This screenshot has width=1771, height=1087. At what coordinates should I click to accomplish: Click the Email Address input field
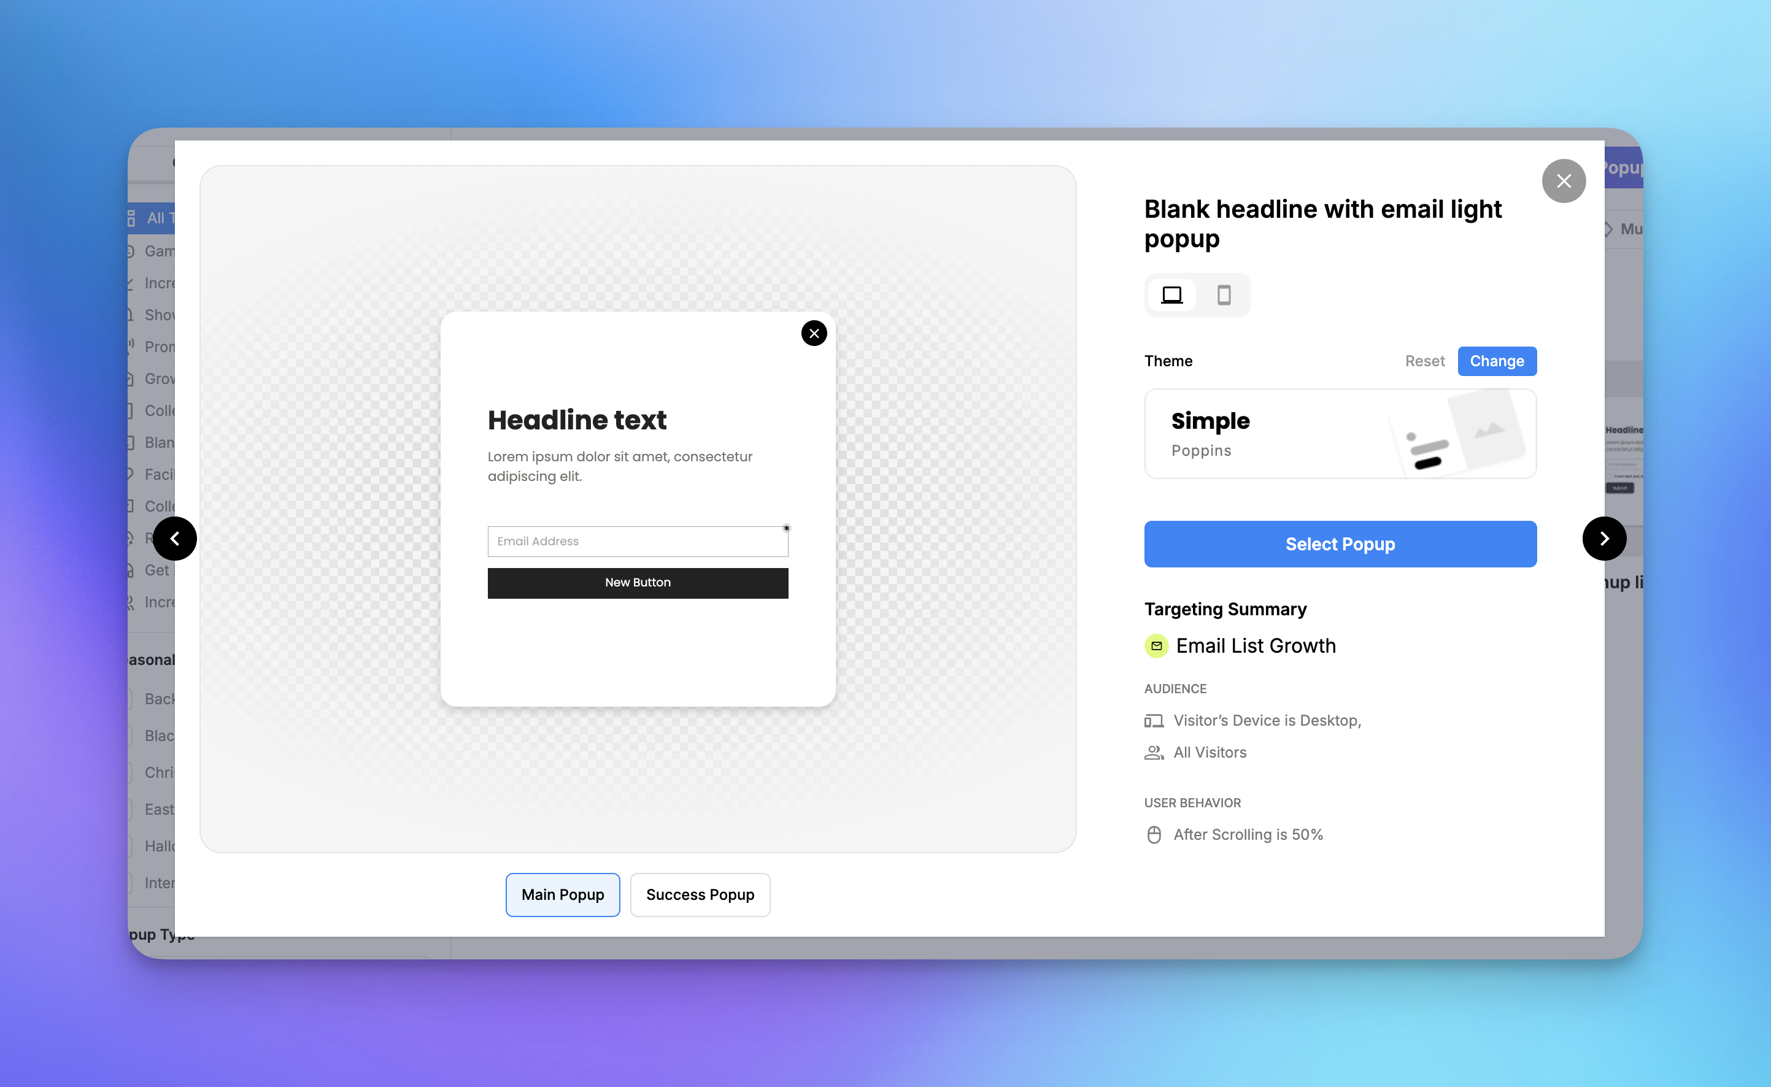point(637,540)
